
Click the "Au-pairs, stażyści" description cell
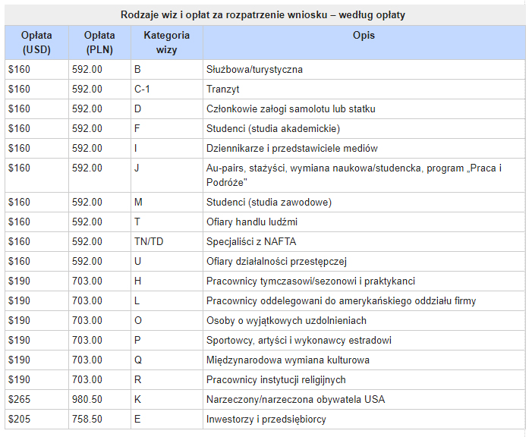(x=364, y=175)
